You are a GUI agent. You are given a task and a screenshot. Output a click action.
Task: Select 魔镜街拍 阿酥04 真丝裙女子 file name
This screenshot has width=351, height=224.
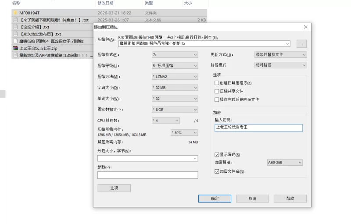[51, 41]
